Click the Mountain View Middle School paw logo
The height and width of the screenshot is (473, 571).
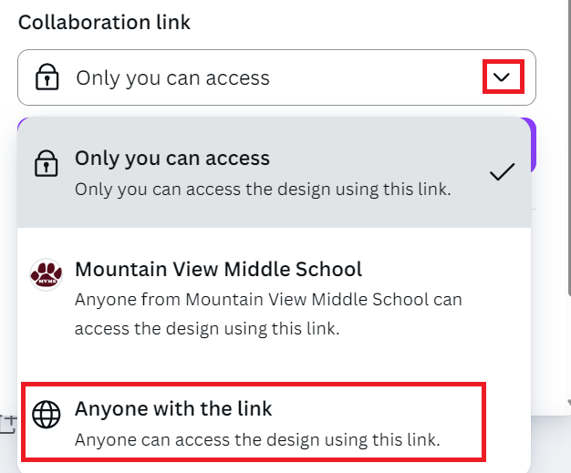pyautogui.click(x=46, y=274)
